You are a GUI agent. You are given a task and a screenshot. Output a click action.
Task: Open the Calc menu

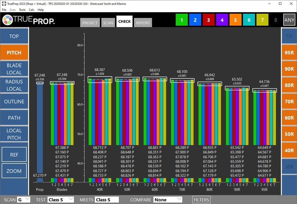tap(31, 10)
